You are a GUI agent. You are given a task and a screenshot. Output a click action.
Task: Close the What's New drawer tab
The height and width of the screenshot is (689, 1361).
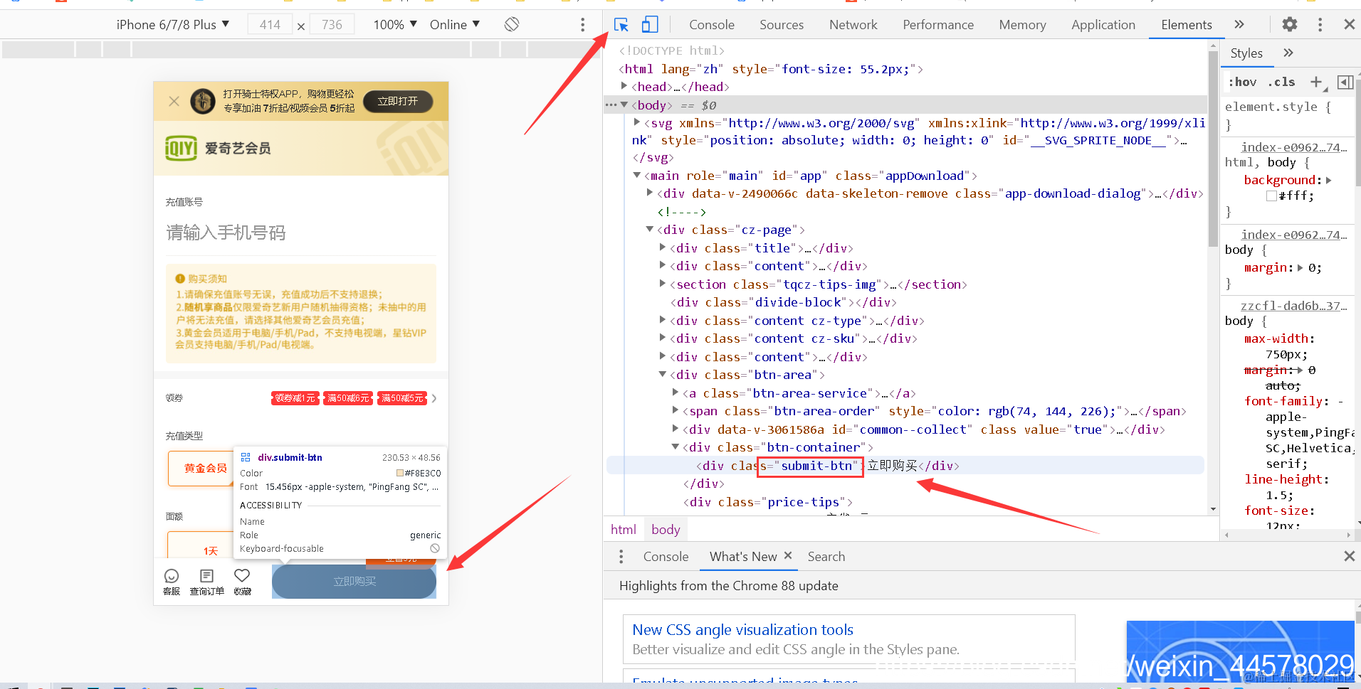(788, 556)
